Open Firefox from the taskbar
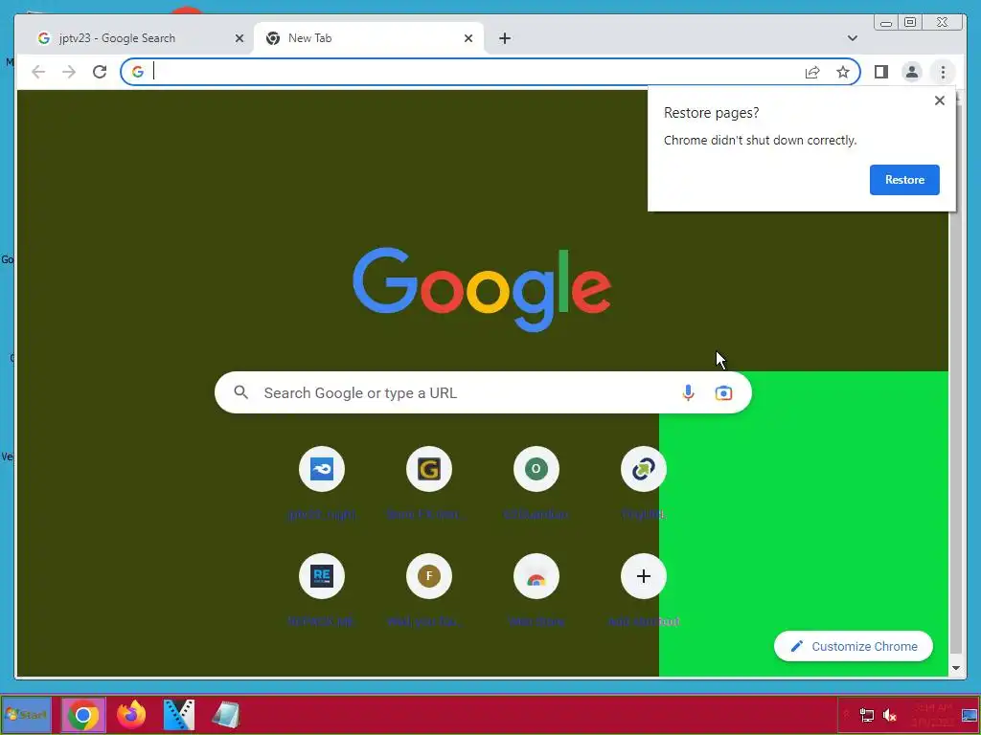The height and width of the screenshot is (735, 981). [x=131, y=714]
